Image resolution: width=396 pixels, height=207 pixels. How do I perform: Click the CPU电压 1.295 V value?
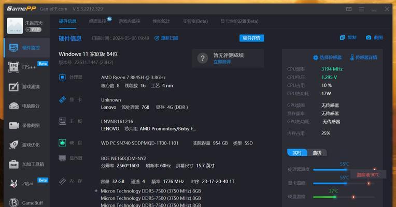point(329,77)
